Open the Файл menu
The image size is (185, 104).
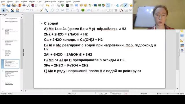pyautogui.click(x=3, y=1)
